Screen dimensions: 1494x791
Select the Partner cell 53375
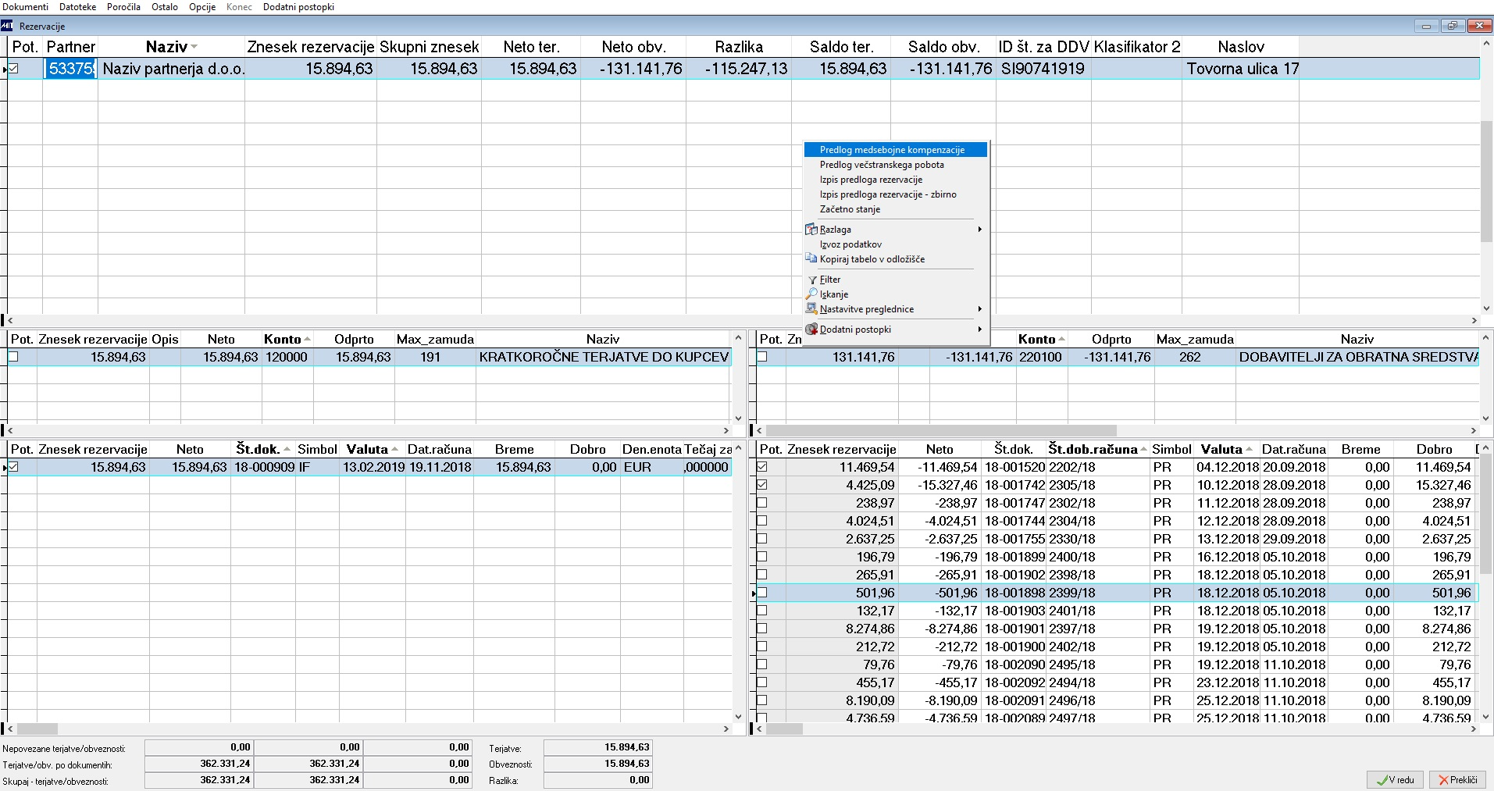(70, 69)
